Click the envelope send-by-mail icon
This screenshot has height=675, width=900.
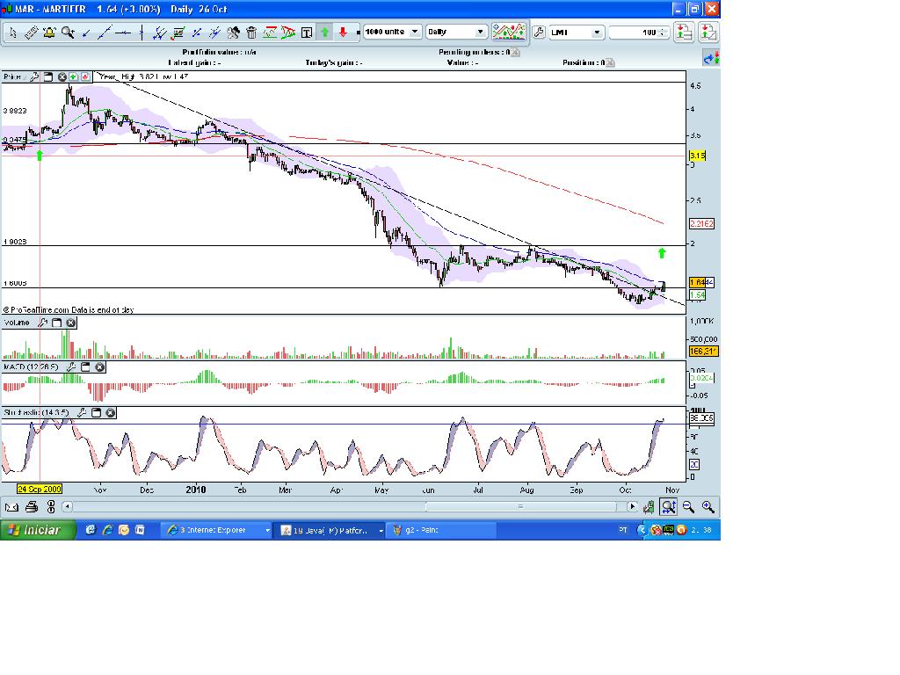tap(11, 507)
